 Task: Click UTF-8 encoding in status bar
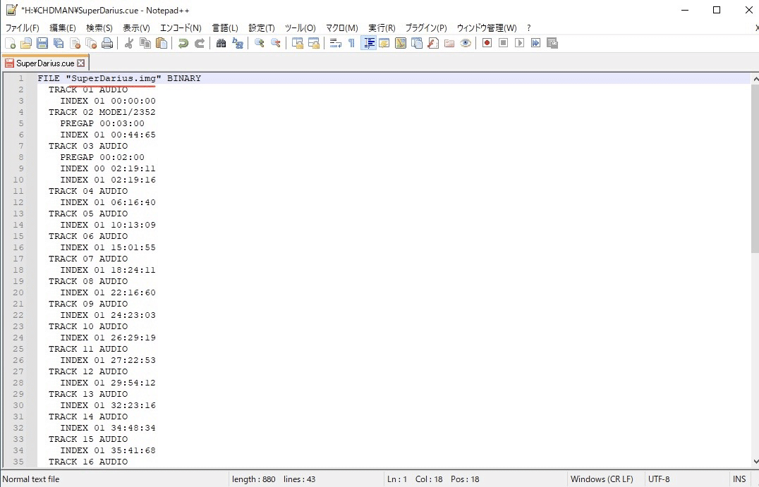tap(659, 479)
